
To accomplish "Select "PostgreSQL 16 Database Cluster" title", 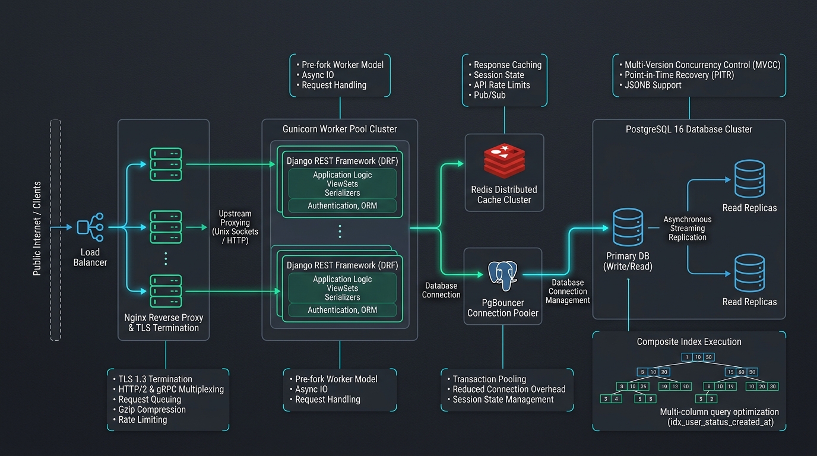I will 689,129.
